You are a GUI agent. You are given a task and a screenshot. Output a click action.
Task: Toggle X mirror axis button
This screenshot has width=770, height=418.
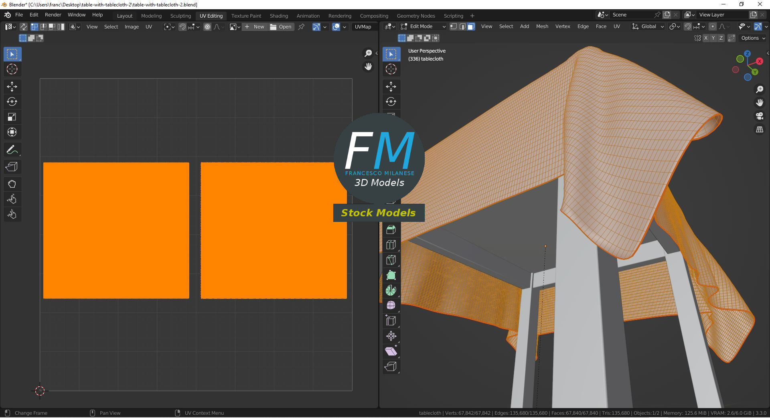(706, 38)
